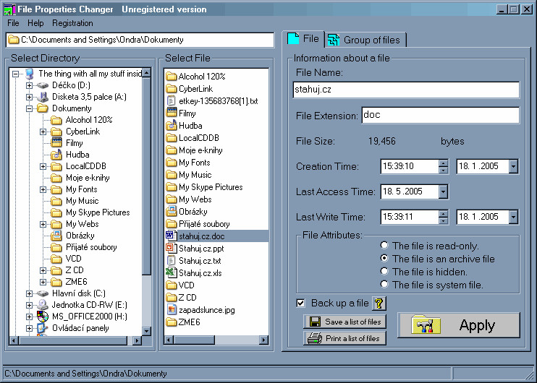Image resolution: width=537 pixels, height=383 pixels.
Task: Click the Last Write Time spinner arrows
Action: [x=443, y=217]
